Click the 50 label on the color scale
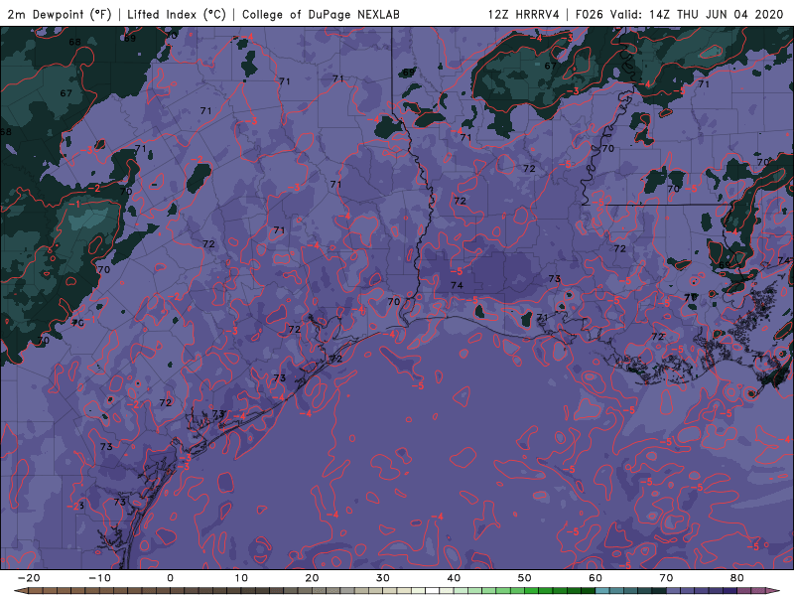Viewport: 794px width, 596px height. (x=525, y=578)
